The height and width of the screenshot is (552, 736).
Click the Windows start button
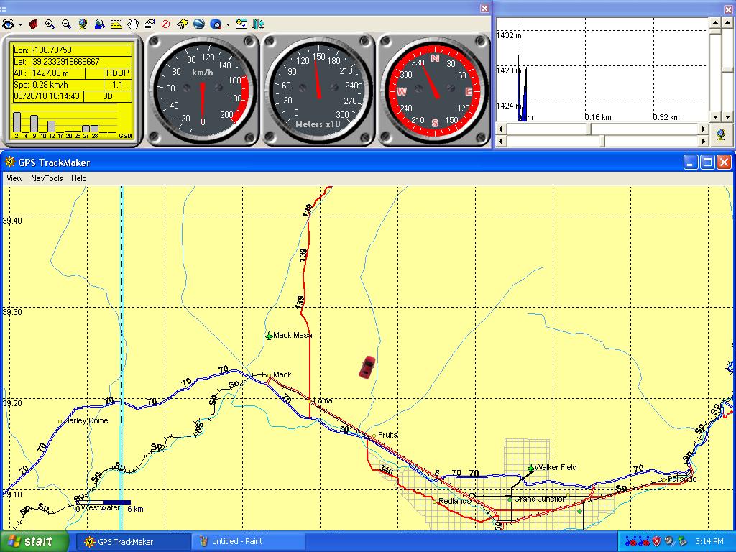33,541
